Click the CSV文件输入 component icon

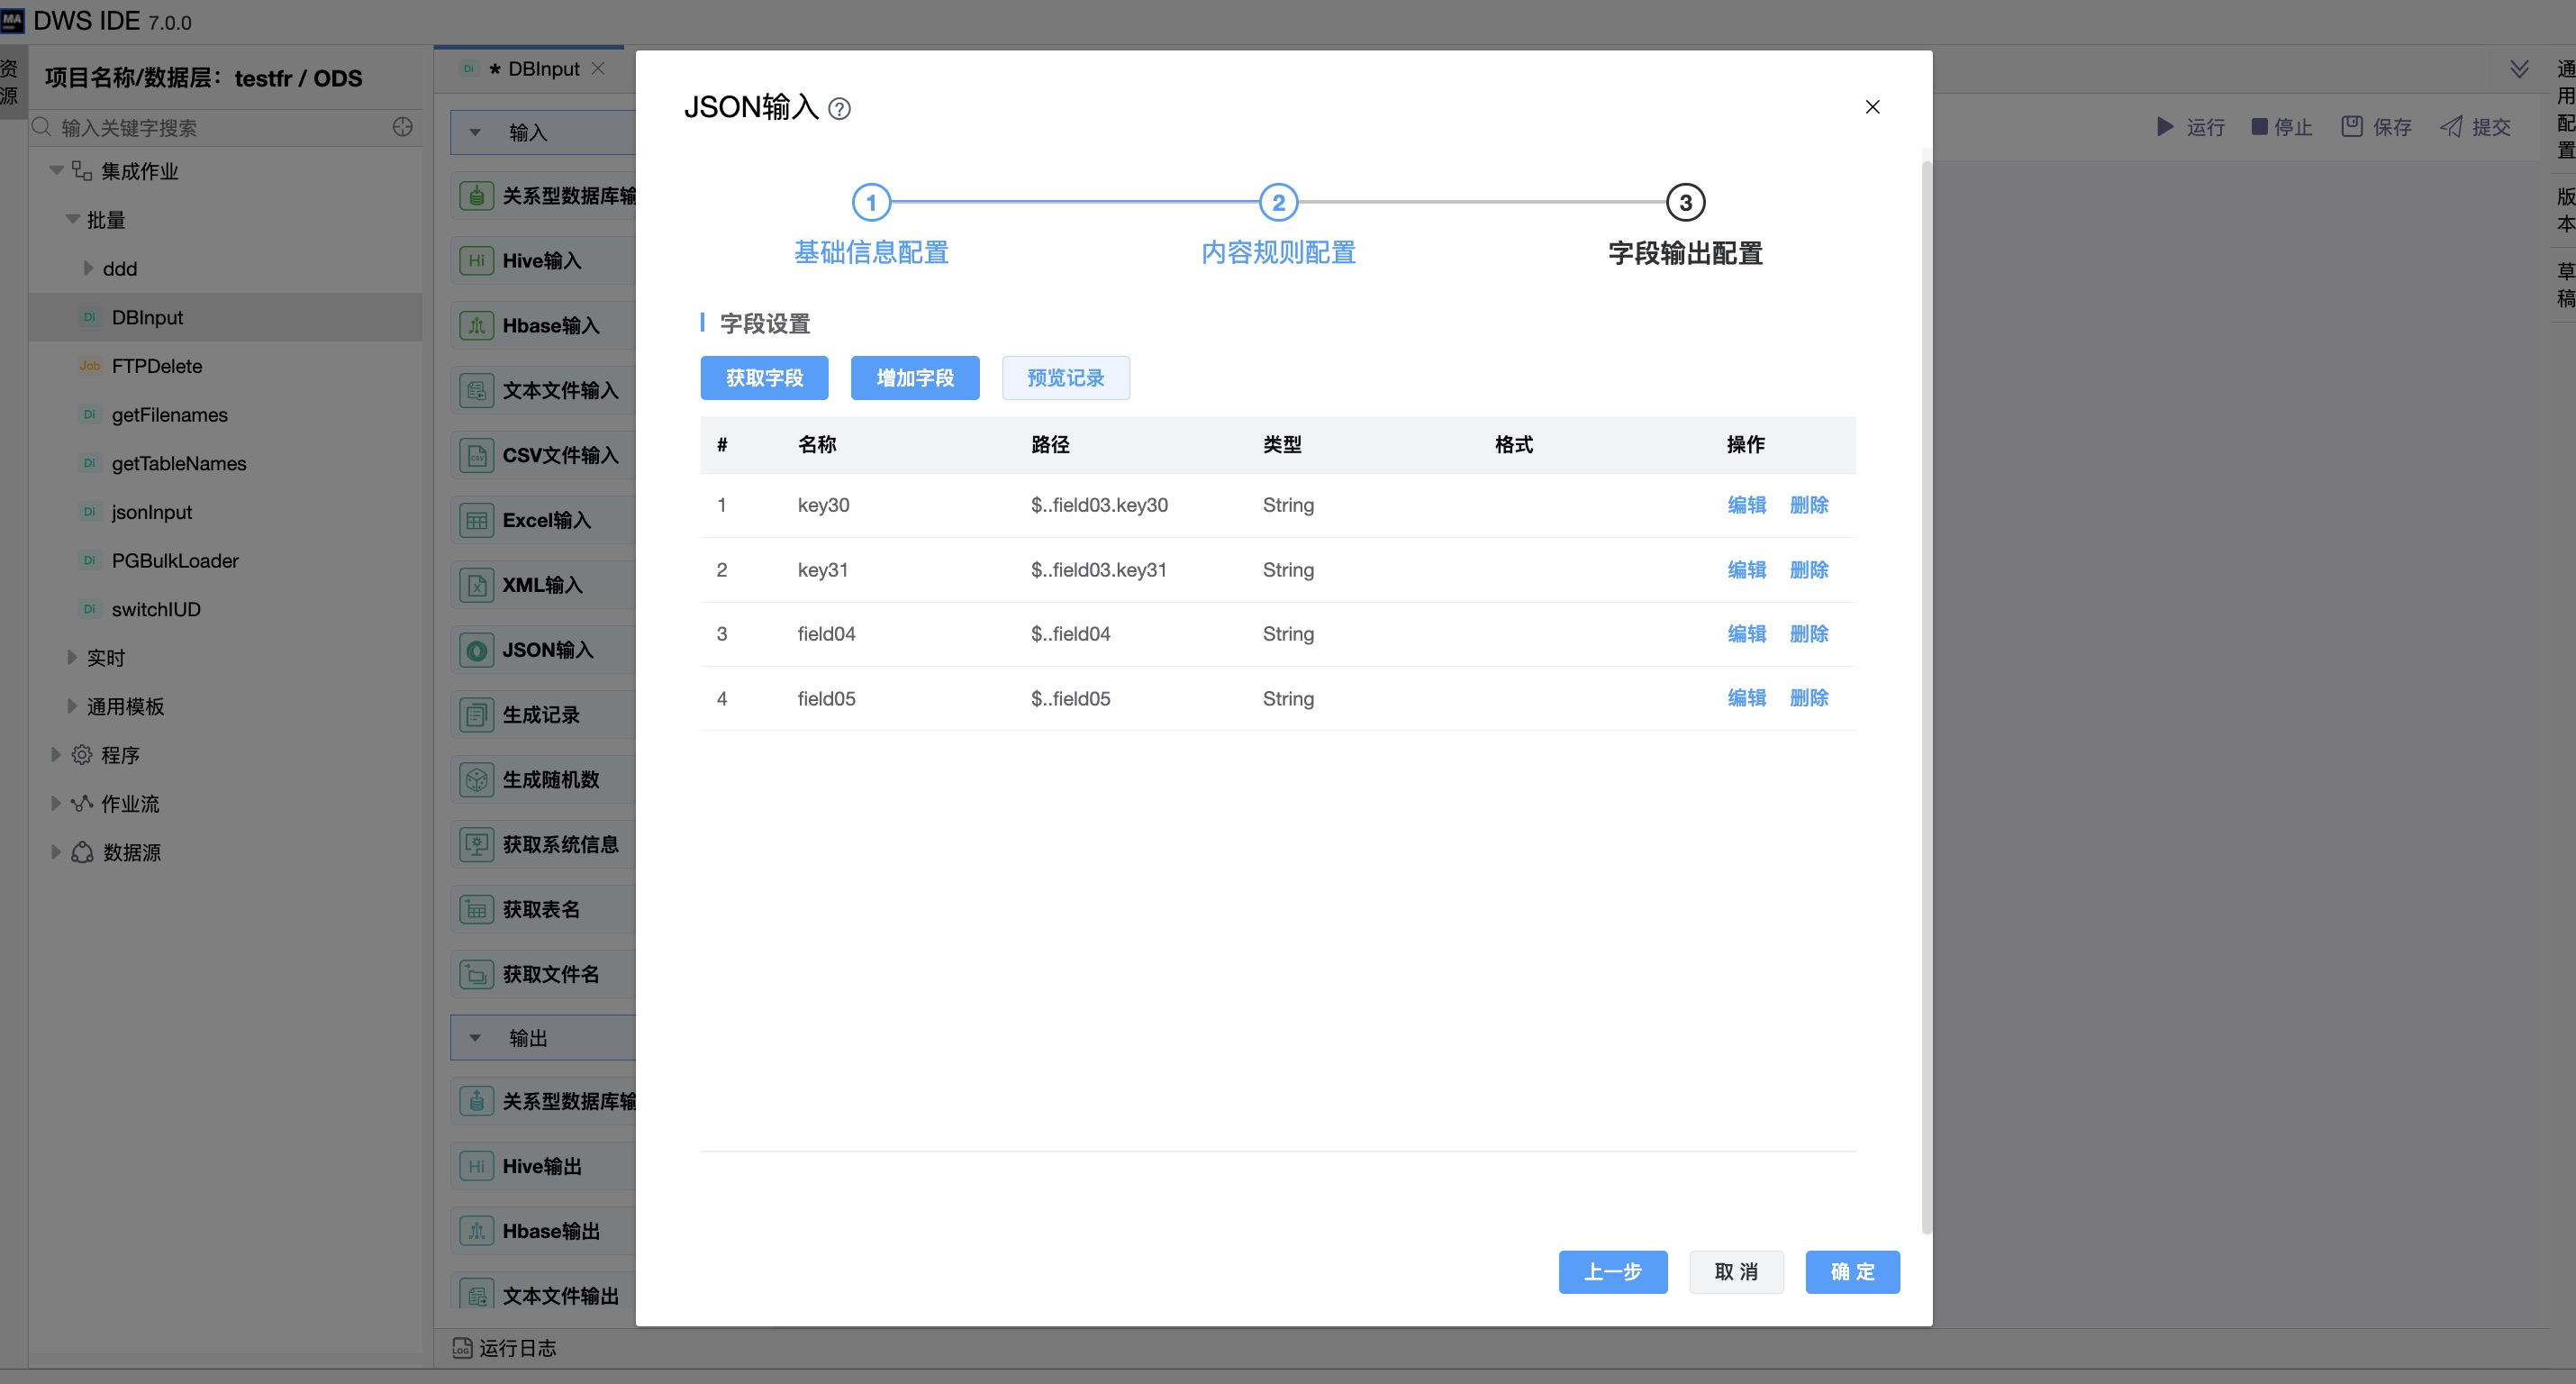tap(476, 455)
